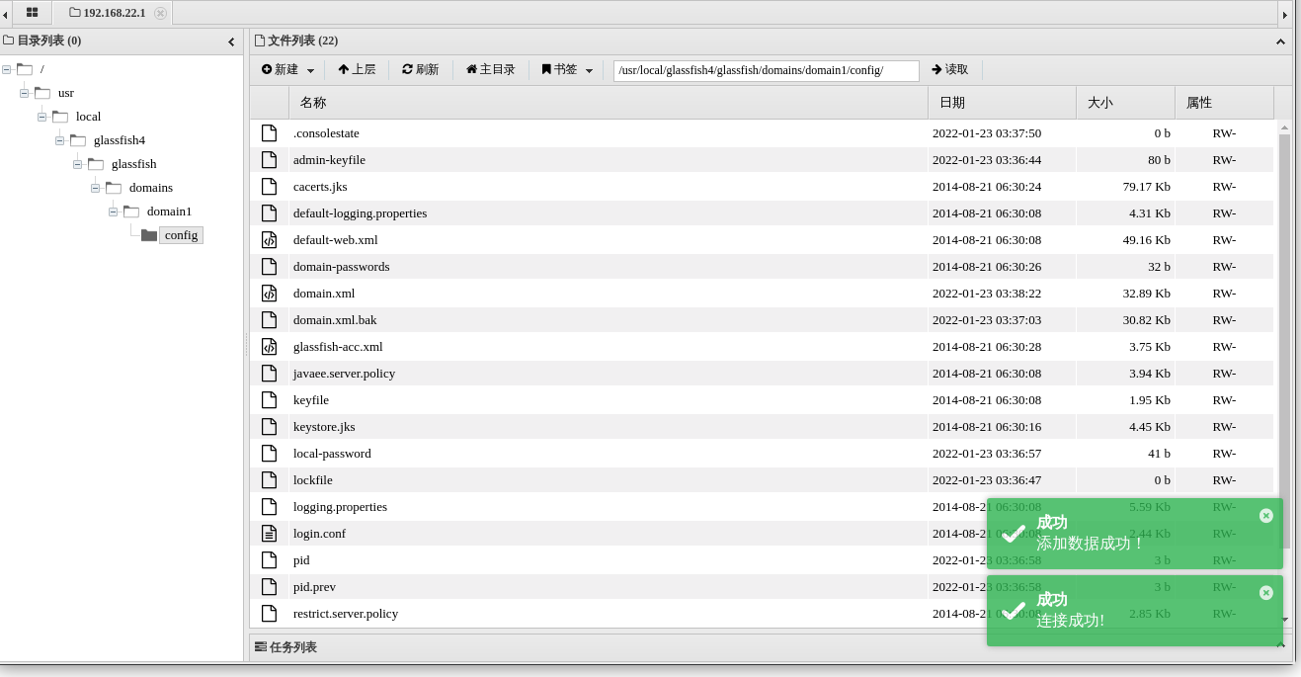Click the date of domain.xml row
Viewport: 1301px width, 677px height.
[x=987, y=294]
